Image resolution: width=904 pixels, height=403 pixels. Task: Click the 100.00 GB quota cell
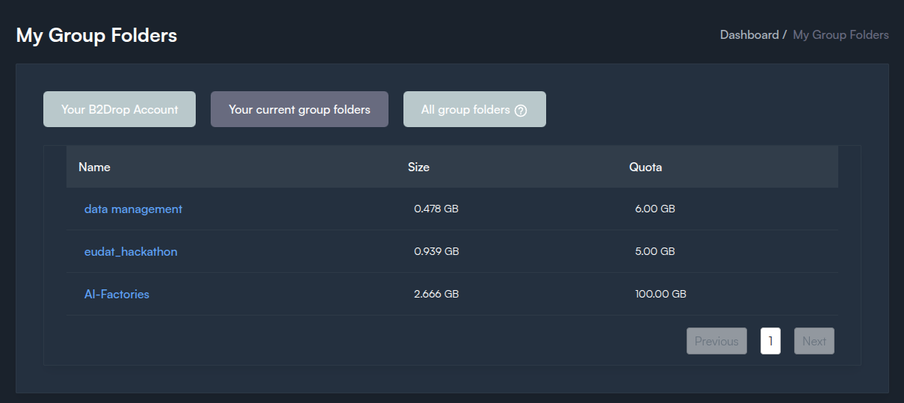coord(660,295)
